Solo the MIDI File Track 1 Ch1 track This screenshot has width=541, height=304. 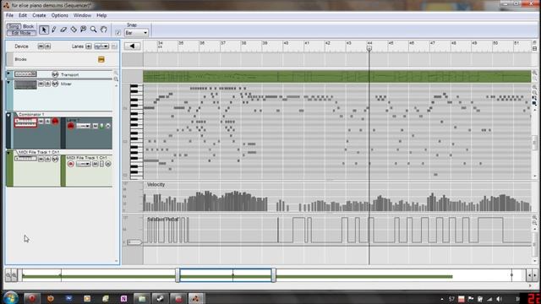tap(47, 159)
